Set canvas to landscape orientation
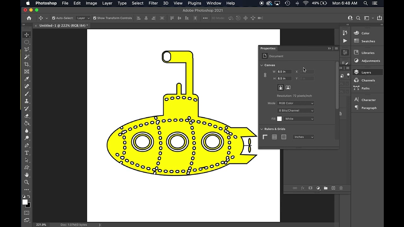 pyautogui.click(x=288, y=87)
